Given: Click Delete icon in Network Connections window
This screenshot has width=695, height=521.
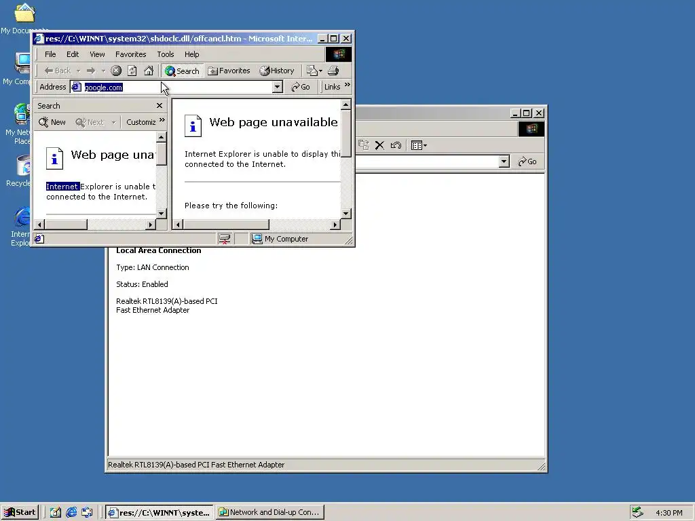Looking at the screenshot, I should 379,145.
